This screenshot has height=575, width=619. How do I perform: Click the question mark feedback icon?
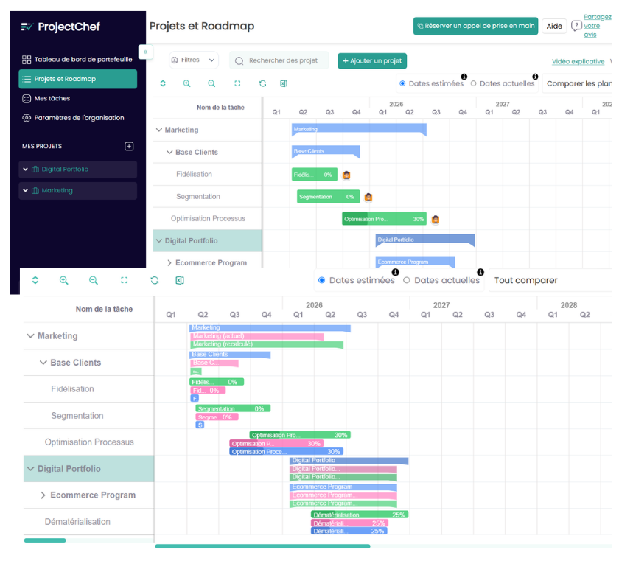576,26
